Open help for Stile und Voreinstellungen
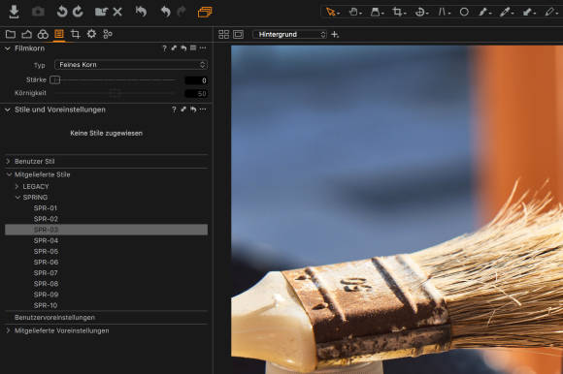Screen dimensions: 563x374 174,109
